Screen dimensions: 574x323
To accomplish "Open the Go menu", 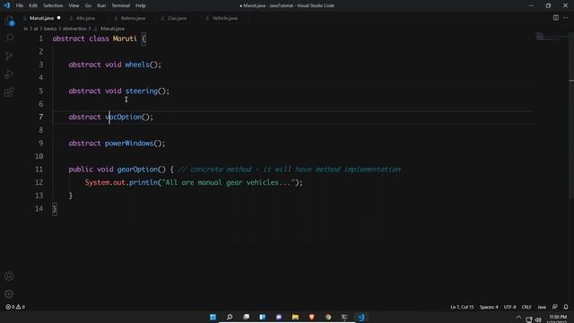I will coord(88,5).
